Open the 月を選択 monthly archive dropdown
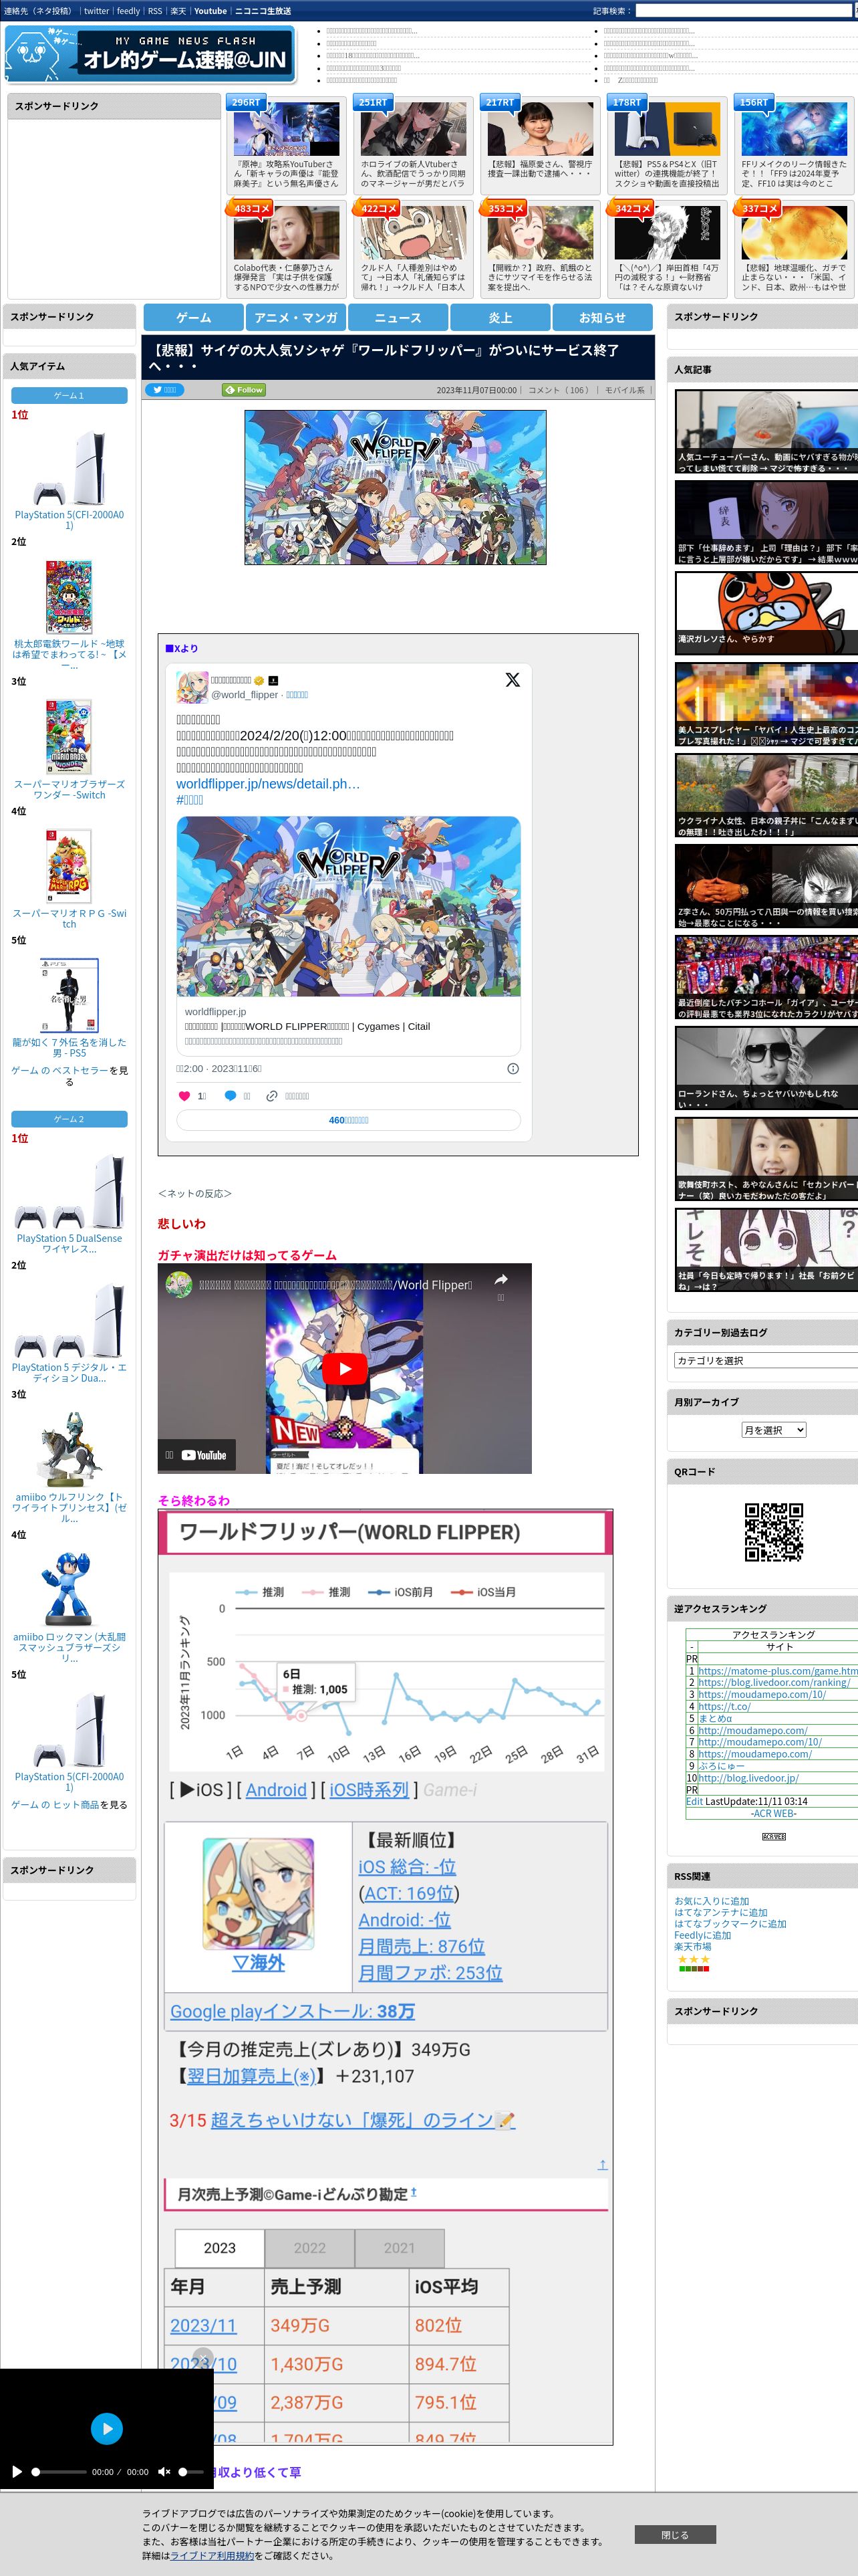The width and height of the screenshot is (858, 2576). point(773,1430)
